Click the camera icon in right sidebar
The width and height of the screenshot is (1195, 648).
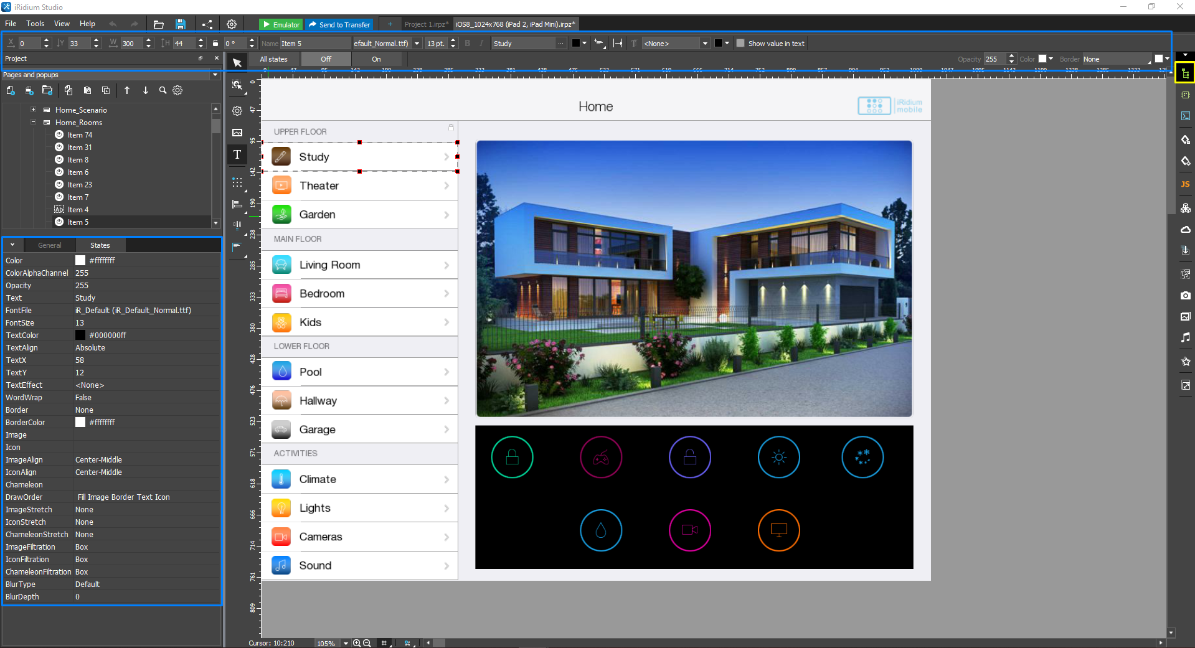(1185, 296)
